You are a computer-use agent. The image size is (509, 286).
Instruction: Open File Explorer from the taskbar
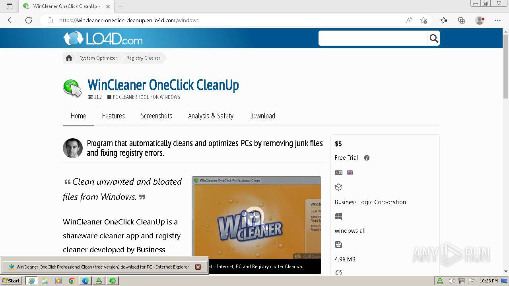45,281
